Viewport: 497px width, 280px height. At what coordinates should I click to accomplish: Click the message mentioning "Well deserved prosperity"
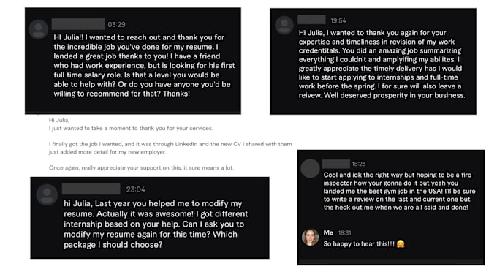coord(382,64)
